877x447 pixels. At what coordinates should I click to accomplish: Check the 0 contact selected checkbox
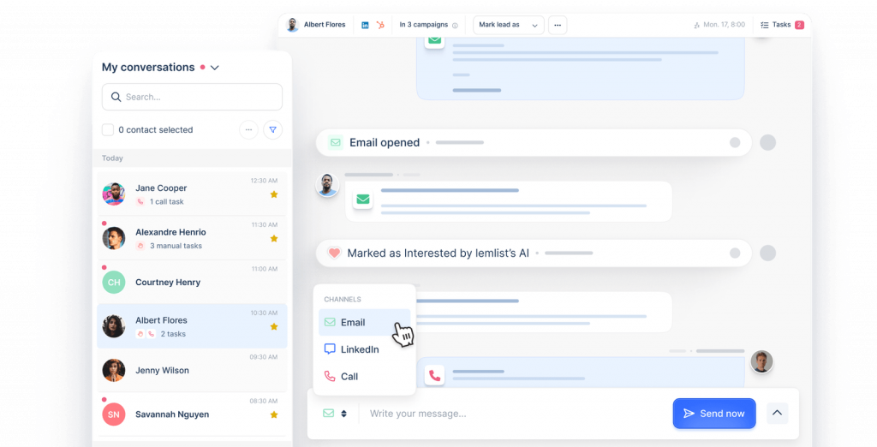108,130
